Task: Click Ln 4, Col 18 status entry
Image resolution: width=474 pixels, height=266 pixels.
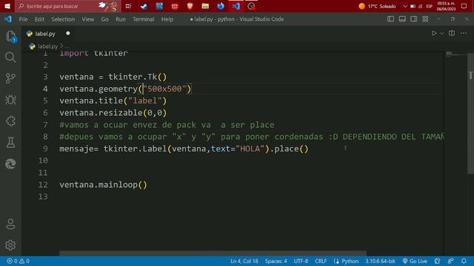Action: [x=244, y=261]
